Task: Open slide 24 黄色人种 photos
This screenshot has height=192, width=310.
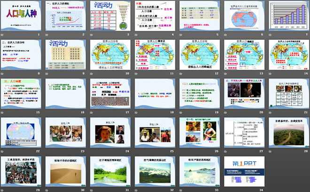Action: 108,133
